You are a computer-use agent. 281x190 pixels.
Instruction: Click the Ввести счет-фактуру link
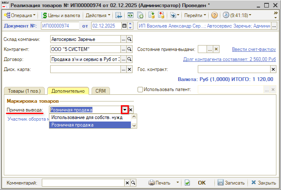tap(254, 49)
